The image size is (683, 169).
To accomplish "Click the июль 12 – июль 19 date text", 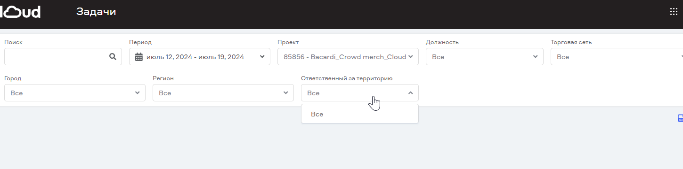I will pyautogui.click(x=195, y=57).
